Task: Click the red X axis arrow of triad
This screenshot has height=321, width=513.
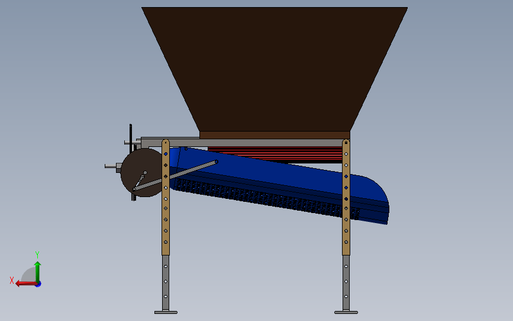Action: coord(26,283)
